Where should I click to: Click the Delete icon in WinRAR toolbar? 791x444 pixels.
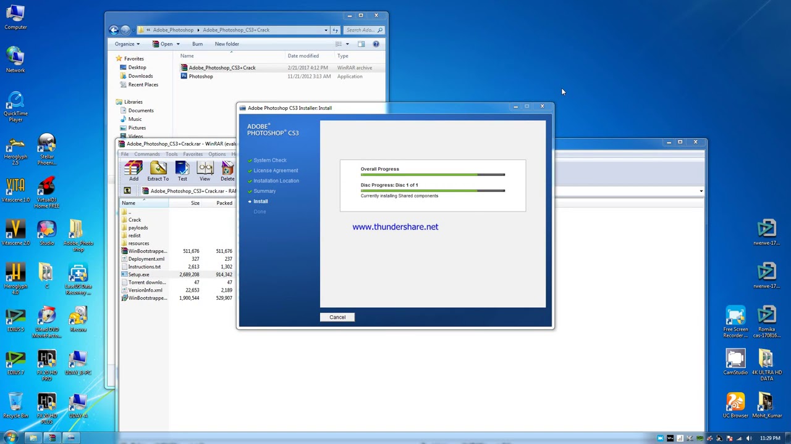tap(227, 171)
